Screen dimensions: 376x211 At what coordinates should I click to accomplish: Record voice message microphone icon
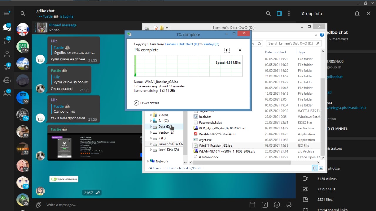(x=289, y=205)
